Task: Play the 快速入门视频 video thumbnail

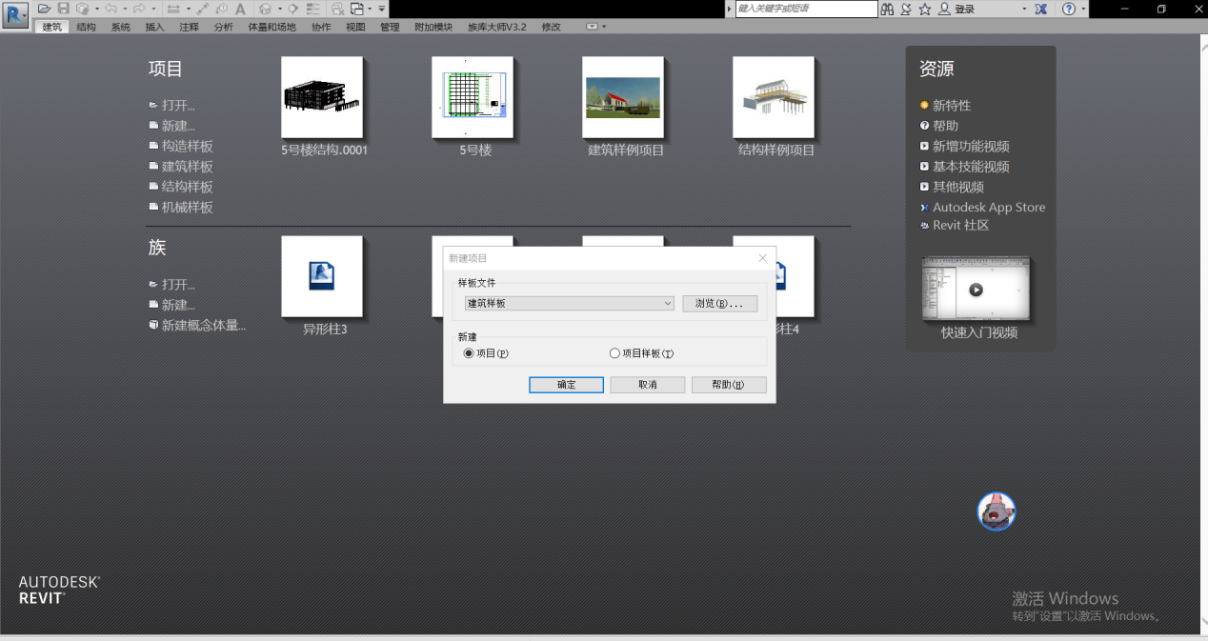Action: pyautogui.click(x=976, y=290)
